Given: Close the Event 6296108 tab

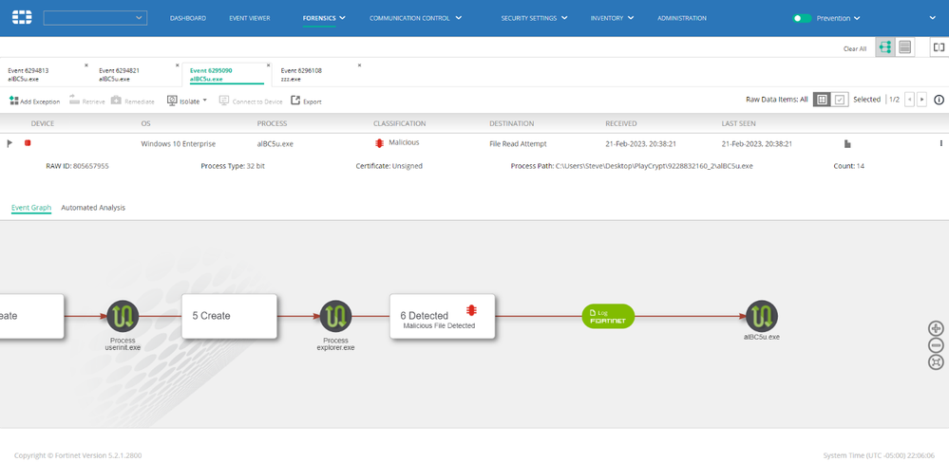Looking at the screenshot, I should coord(359,65).
